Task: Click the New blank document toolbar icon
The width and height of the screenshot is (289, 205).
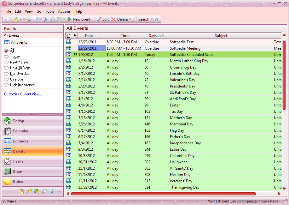Action: (9, 19)
